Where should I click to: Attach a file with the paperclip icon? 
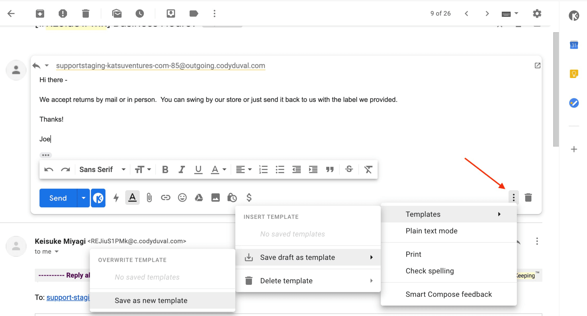(149, 198)
